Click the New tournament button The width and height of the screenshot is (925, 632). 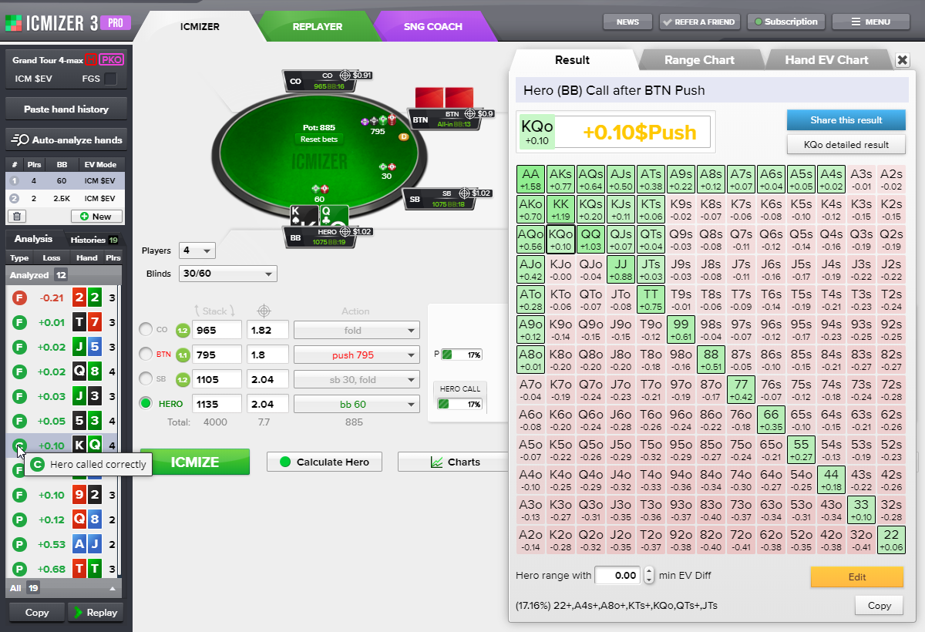point(96,217)
